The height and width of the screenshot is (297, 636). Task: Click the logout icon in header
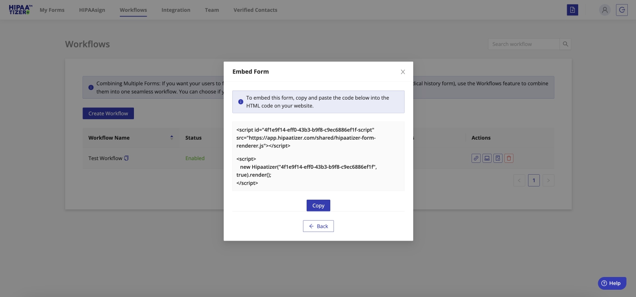click(622, 10)
